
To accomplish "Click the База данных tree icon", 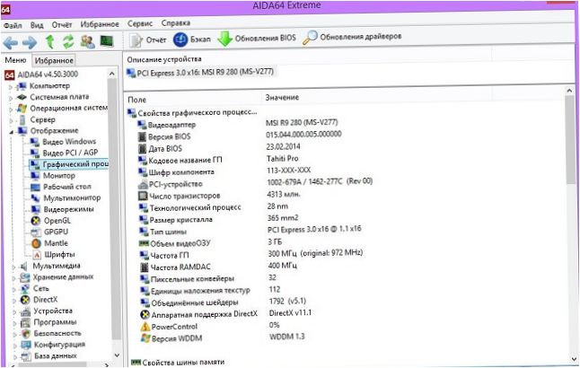I will pos(26,356).
